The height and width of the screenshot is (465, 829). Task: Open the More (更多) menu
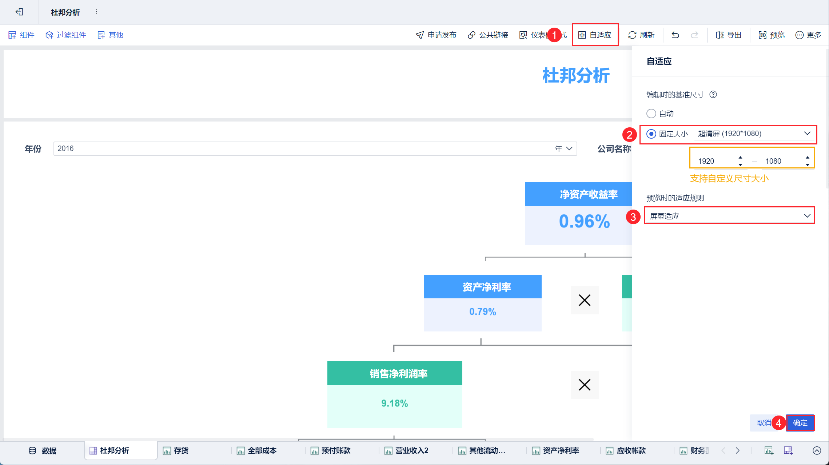pyautogui.click(x=808, y=35)
